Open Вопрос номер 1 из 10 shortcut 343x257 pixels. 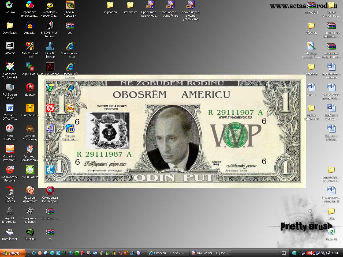[70, 50]
